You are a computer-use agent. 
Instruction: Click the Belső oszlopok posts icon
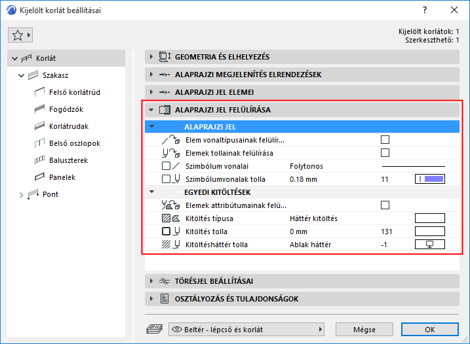(x=39, y=143)
